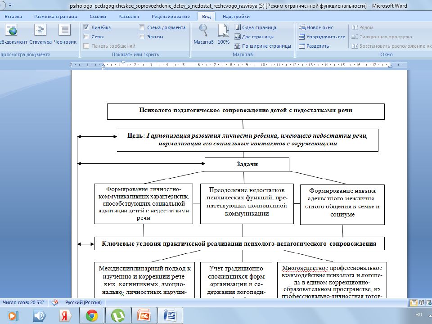Switch to the Ссылки ribbon tab

98,17
